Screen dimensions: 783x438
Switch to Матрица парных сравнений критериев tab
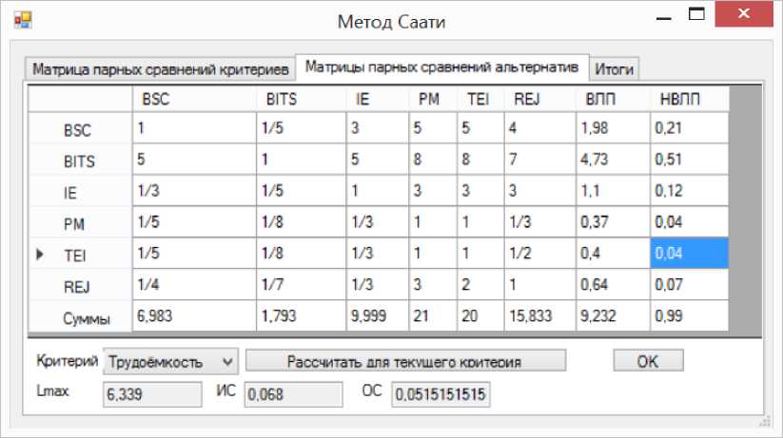pyautogui.click(x=160, y=69)
